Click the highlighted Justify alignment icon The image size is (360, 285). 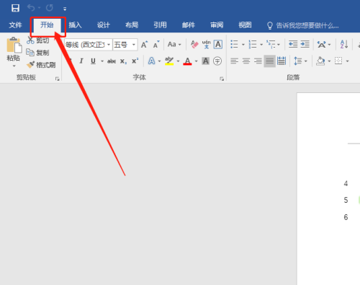click(269, 61)
